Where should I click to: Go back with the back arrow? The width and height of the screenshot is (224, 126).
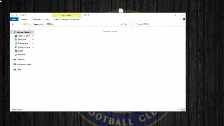[x=13, y=24]
